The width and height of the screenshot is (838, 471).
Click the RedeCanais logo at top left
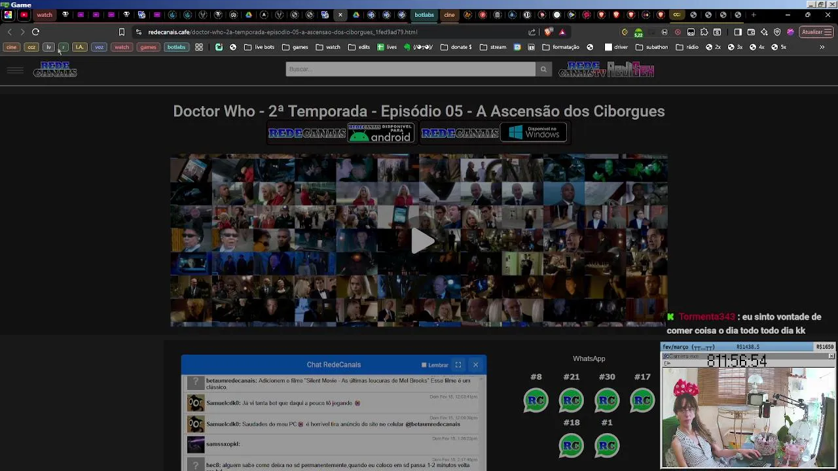55,69
